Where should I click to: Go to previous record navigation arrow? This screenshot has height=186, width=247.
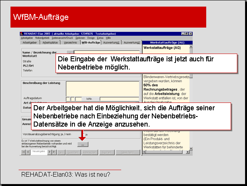28,152
